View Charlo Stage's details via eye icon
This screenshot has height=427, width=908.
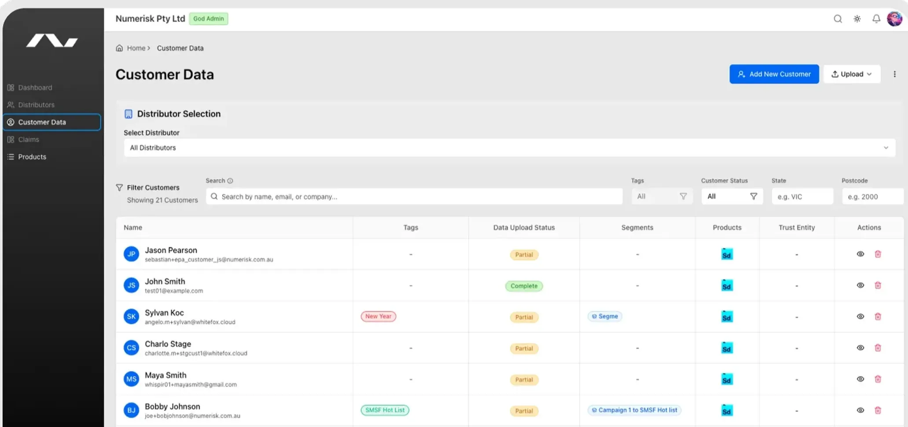point(860,348)
